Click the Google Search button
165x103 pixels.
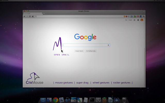[x=79, y=51]
